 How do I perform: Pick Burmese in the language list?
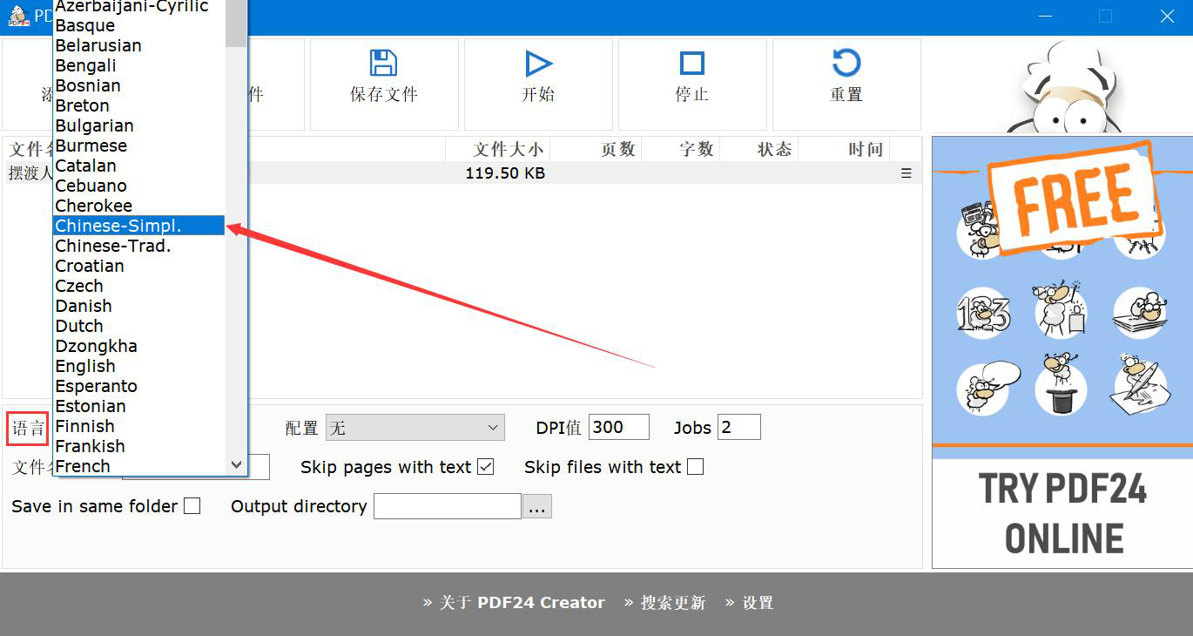click(139, 145)
